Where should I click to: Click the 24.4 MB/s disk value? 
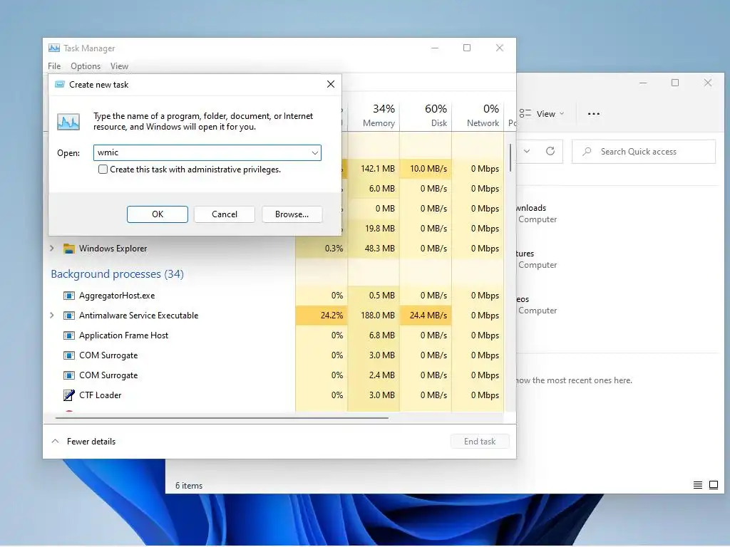tap(428, 316)
